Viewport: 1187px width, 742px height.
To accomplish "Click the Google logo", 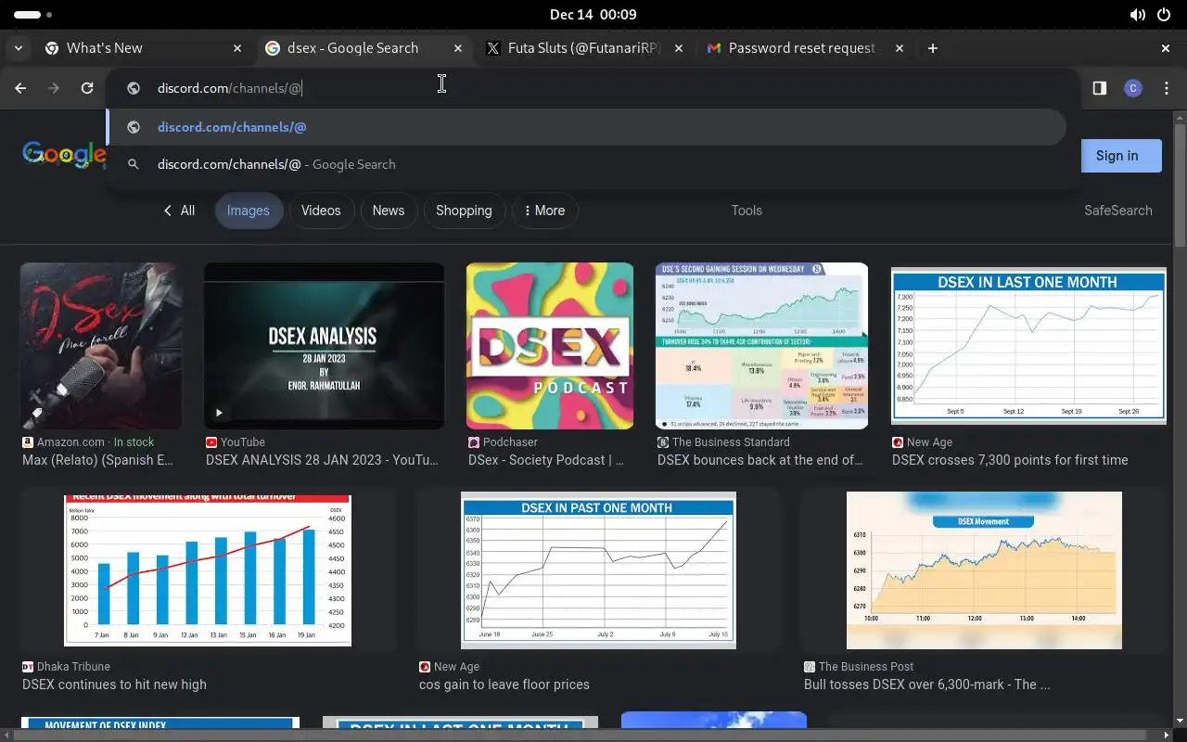I will click(63, 155).
